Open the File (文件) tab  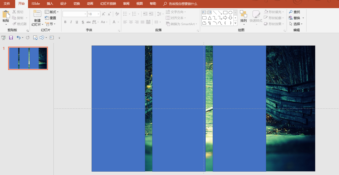tap(7, 4)
